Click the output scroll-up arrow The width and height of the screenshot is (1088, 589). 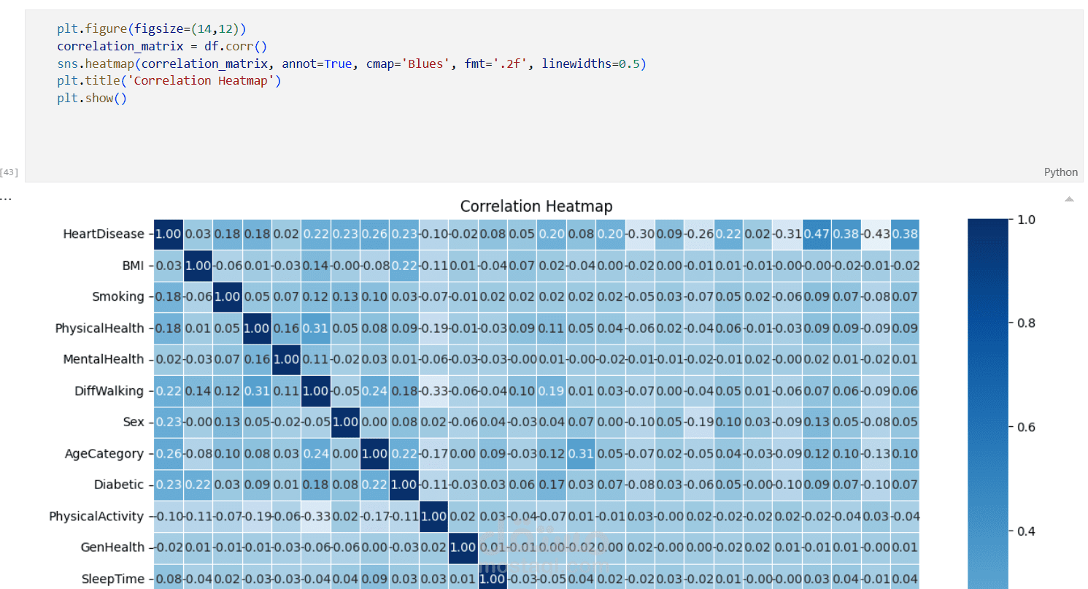[x=1069, y=199]
